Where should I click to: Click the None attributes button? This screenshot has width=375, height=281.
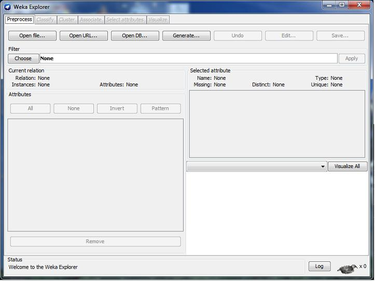74,108
